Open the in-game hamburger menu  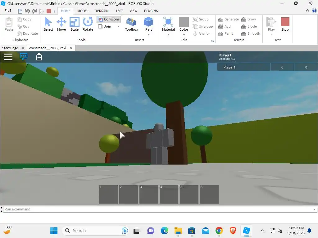coord(8,57)
